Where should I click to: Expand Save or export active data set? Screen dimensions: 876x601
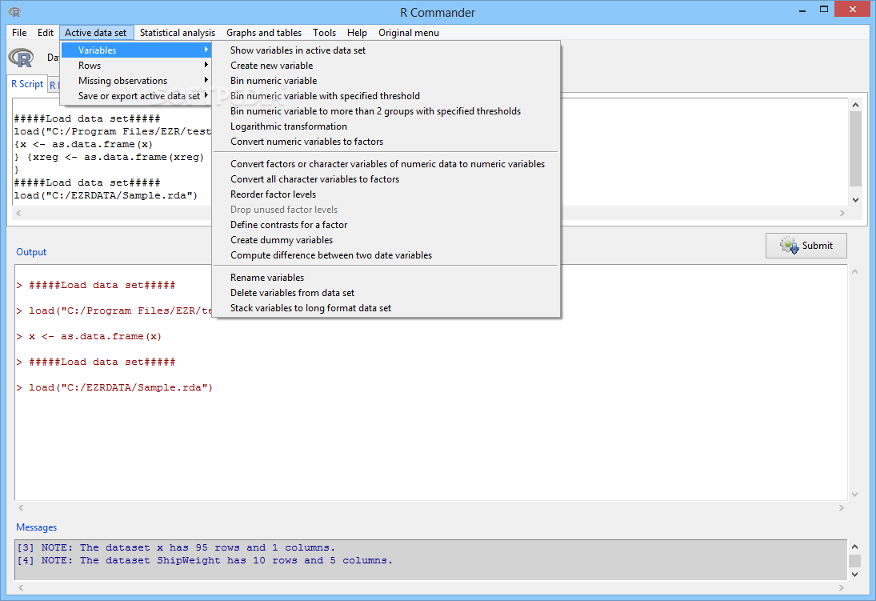pyautogui.click(x=136, y=95)
